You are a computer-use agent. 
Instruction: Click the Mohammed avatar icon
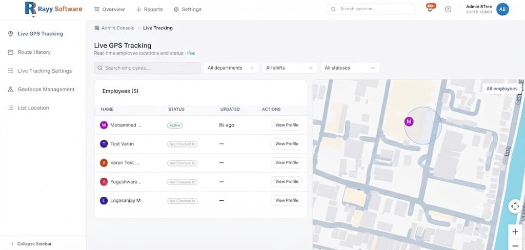pyautogui.click(x=104, y=125)
